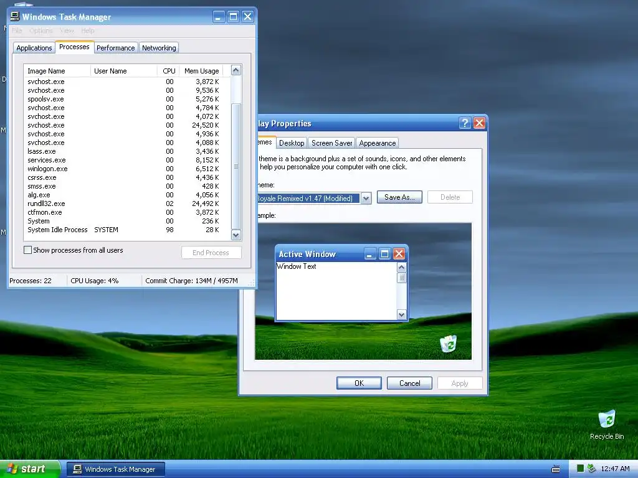Sort processes by Image Name column
The height and width of the screenshot is (478, 638).
[x=57, y=71]
